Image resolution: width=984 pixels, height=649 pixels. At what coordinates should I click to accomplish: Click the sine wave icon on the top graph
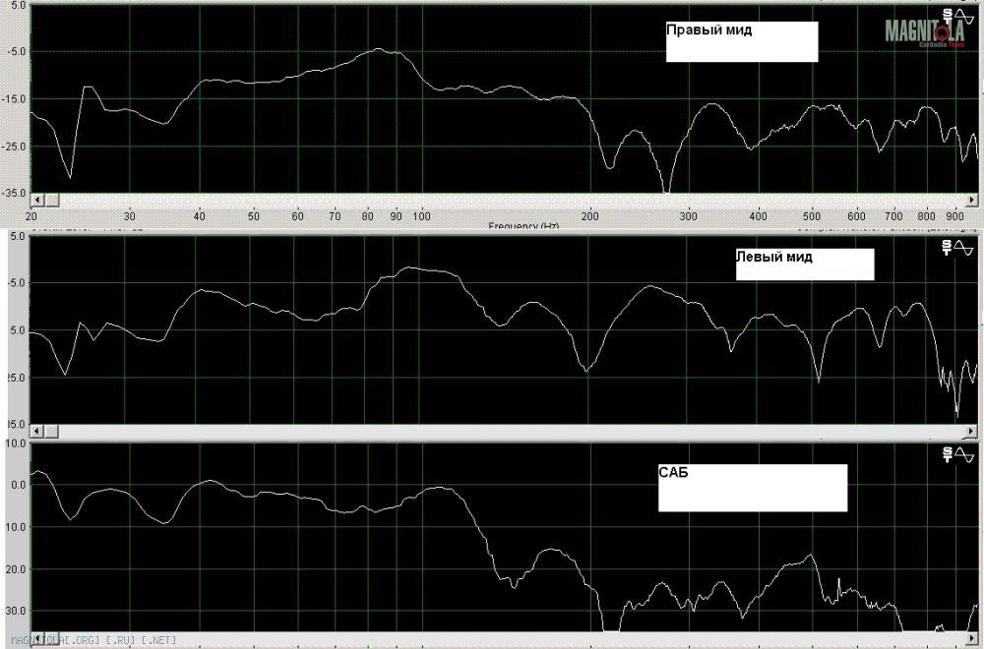966,14
